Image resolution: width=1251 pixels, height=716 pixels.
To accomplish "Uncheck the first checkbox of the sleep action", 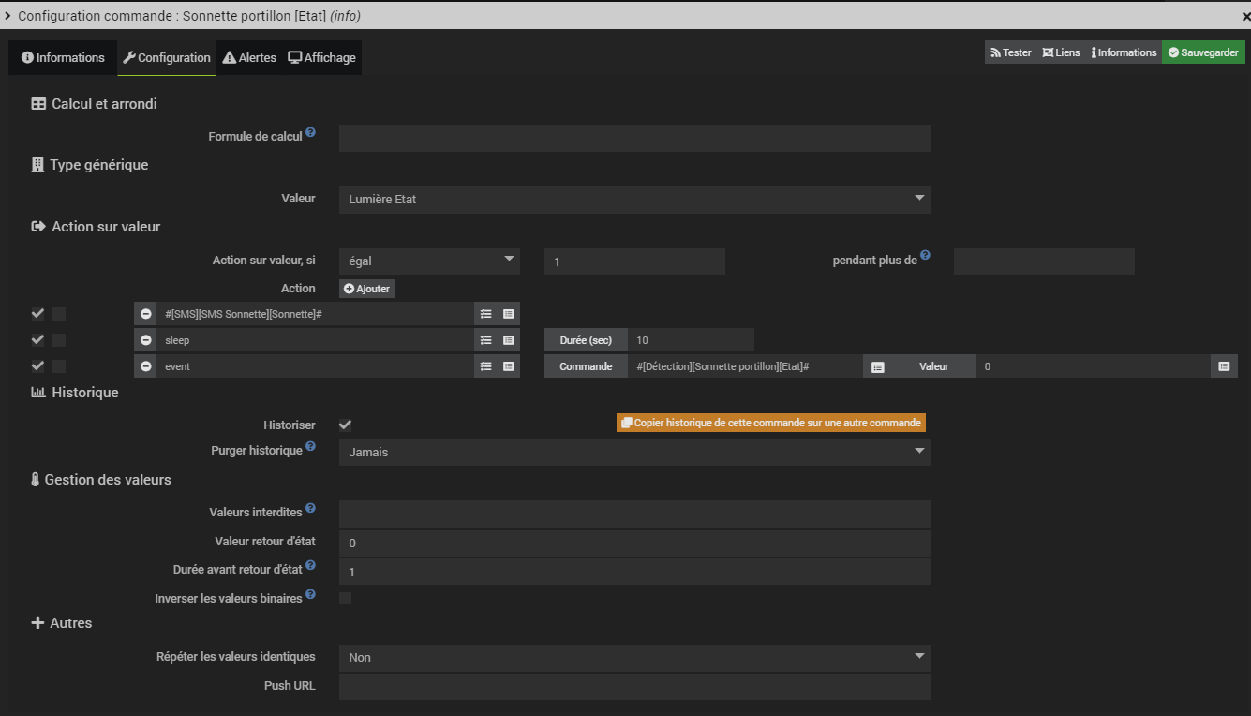I will (37, 340).
